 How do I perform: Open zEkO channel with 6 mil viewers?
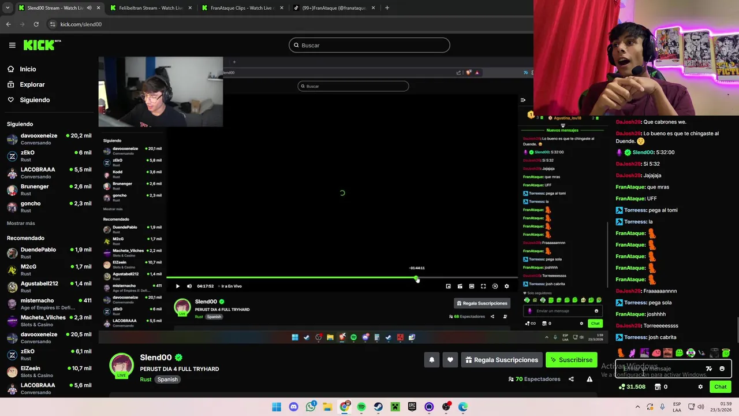48,156
